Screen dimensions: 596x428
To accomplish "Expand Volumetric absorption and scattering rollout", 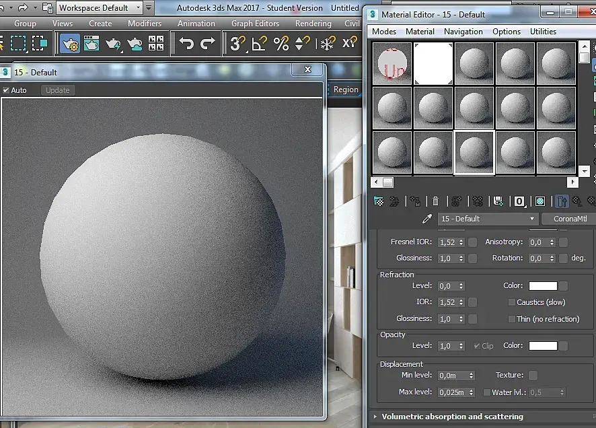I will click(x=452, y=417).
